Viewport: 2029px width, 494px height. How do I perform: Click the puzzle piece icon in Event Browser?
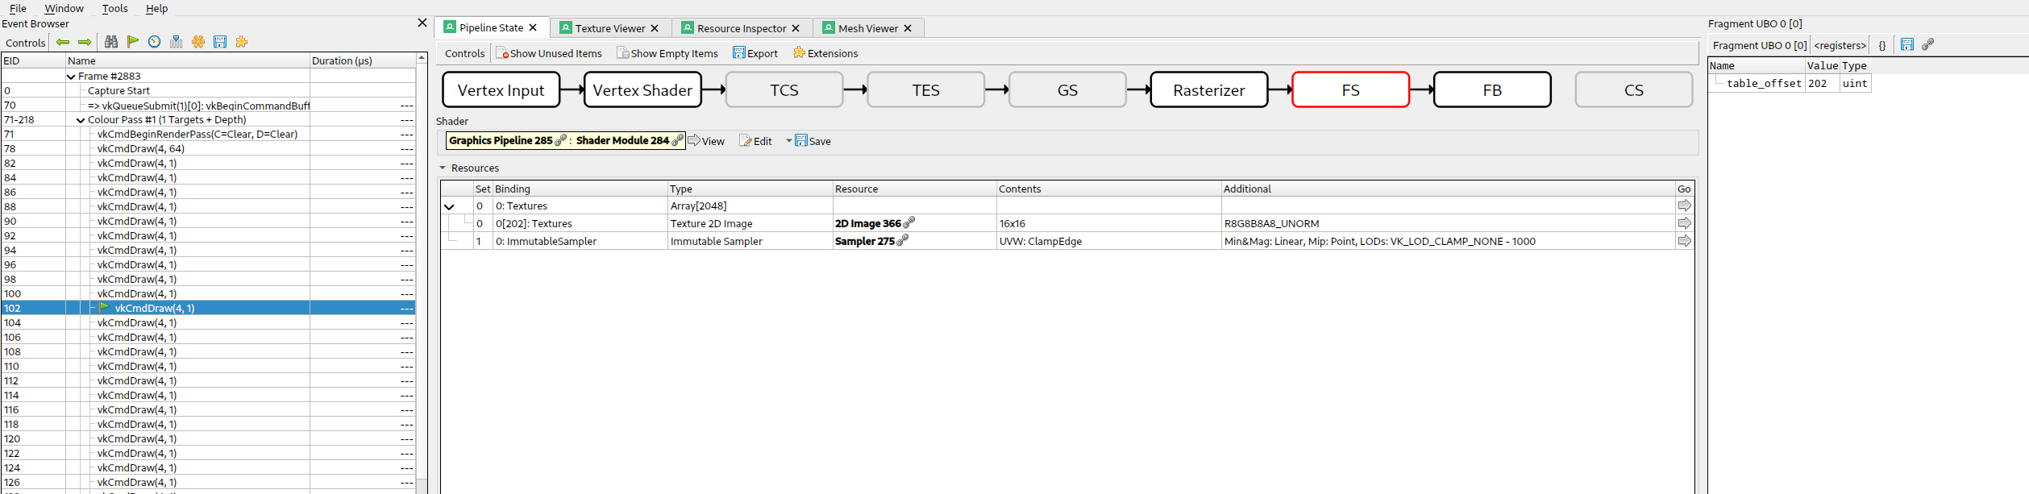click(242, 42)
